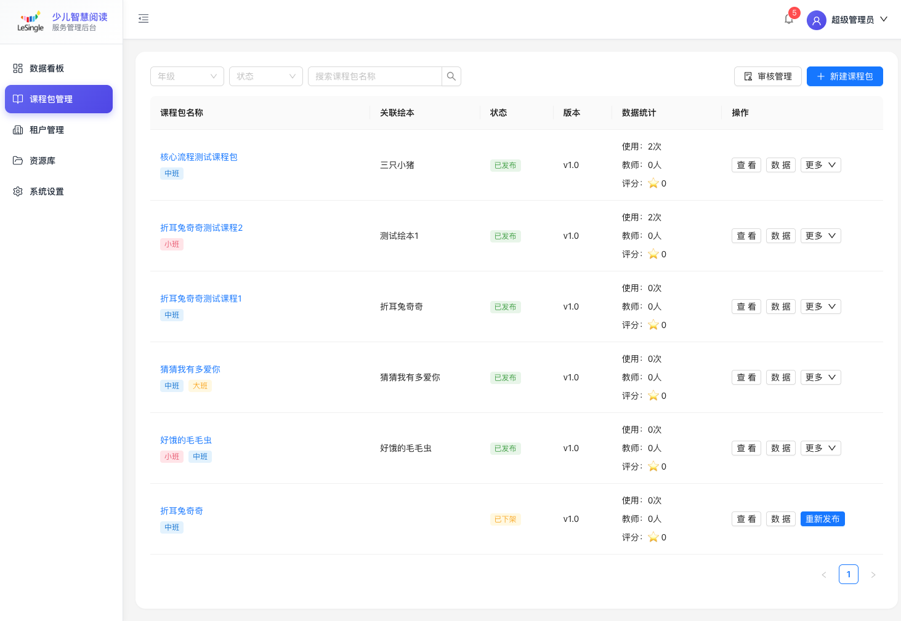
Task: Expand the 超级管理员 account dropdown arrow
Action: 884,19
